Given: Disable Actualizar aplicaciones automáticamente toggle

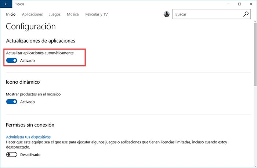Looking at the screenshot, I should (x=12, y=61).
